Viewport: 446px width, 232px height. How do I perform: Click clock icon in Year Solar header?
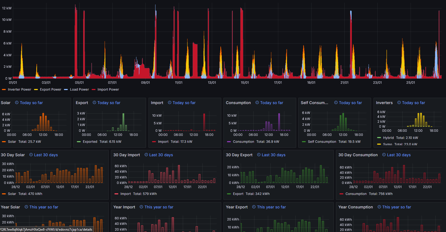26,207
